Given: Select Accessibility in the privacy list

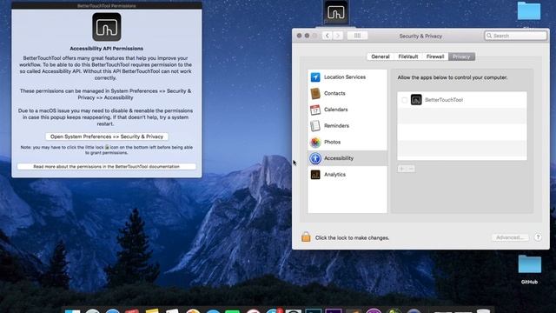Looking at the screenshot, I should coord(347,158).
